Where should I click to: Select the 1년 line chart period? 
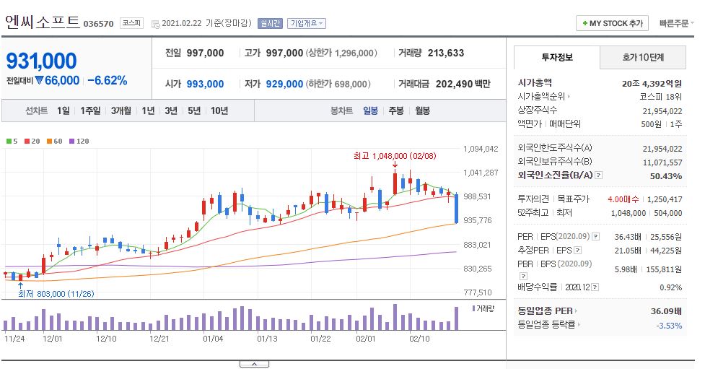click(148, 110)
